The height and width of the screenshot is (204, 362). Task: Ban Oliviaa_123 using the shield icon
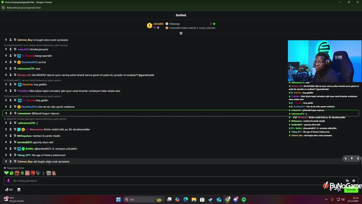[15, 75]
